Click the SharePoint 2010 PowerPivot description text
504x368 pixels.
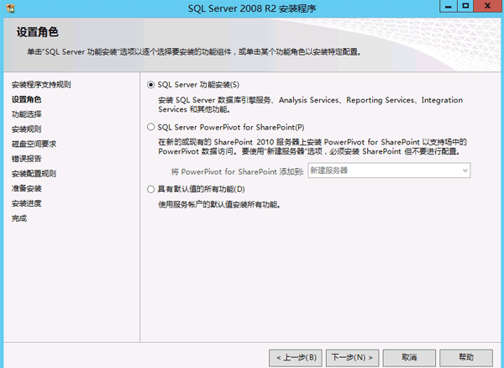coord(312,146)
